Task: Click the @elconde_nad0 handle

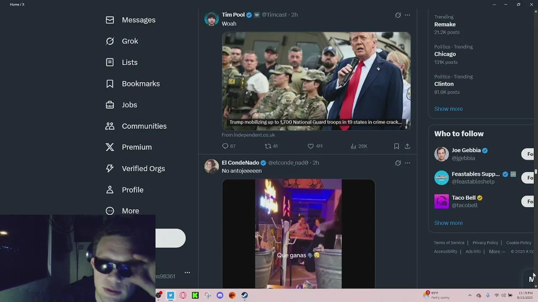Action: point(288,163)
